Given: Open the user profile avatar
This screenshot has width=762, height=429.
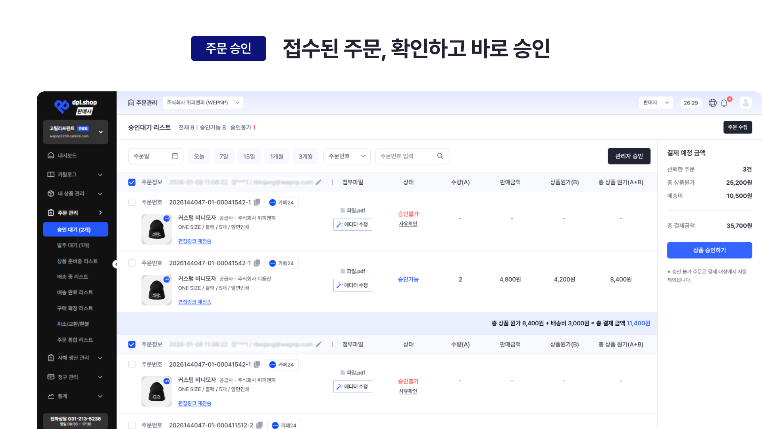Looking at the screenshot, I should (x=746, y=103).
